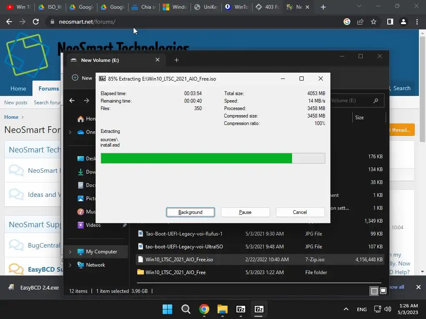Open Google icon in address bar
The width and height of the screenshot is (426, 319).
(x=347, y=22)
